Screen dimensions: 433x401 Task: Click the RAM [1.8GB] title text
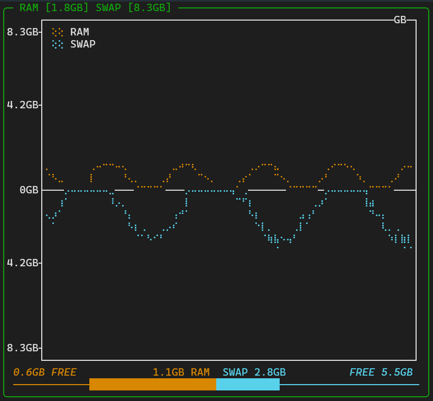tap(54, 8)
